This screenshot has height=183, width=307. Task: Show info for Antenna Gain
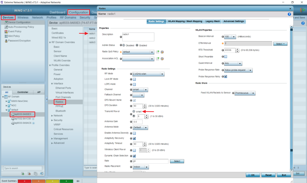pyautogui.click(x=131, y=122)
